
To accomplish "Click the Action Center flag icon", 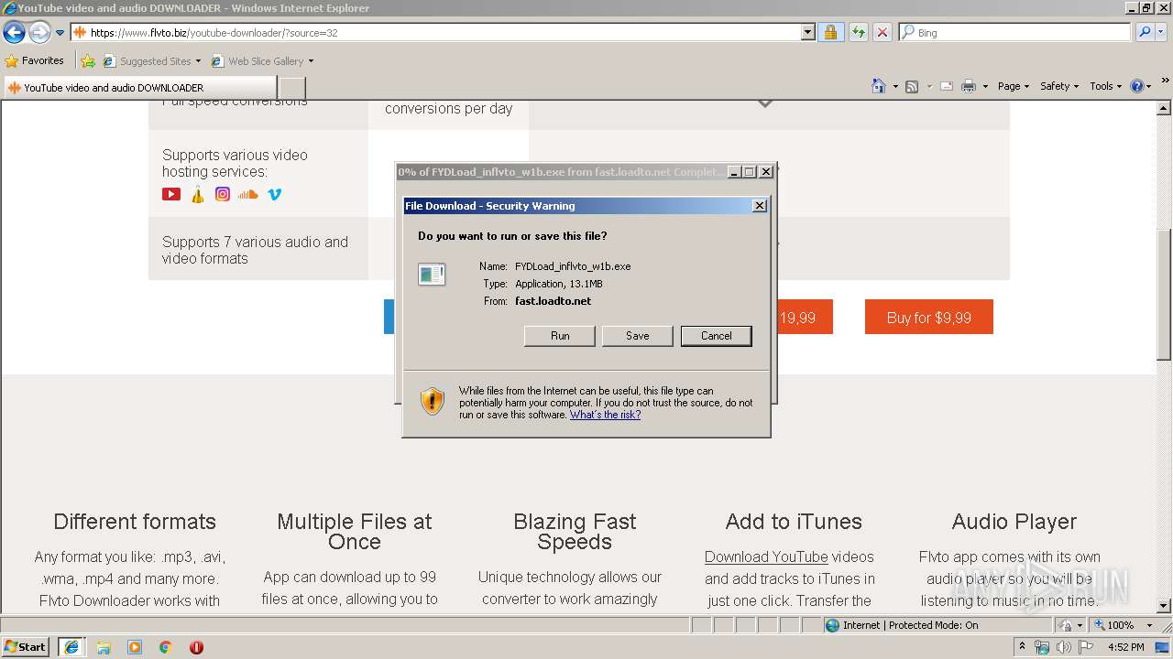I will tap(1085, 647).
